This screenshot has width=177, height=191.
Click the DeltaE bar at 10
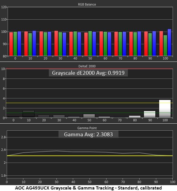29,114
